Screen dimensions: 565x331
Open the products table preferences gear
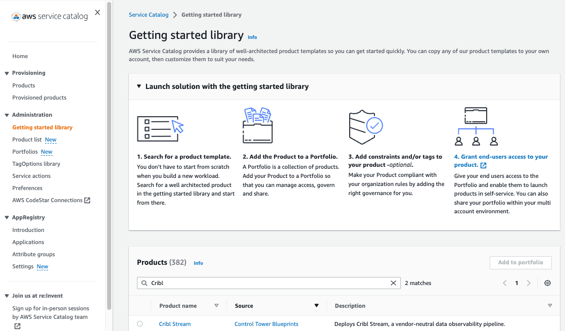[x=547, y=283]
